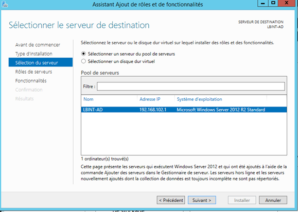Continue with the 'Suivant >' button

[202, 200]
